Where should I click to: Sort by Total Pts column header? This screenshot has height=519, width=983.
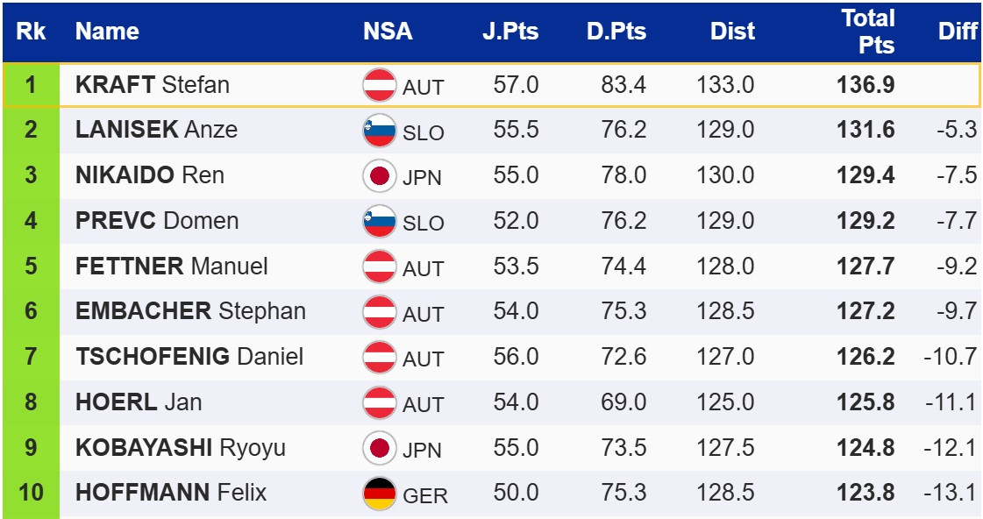tap(867, 32)
